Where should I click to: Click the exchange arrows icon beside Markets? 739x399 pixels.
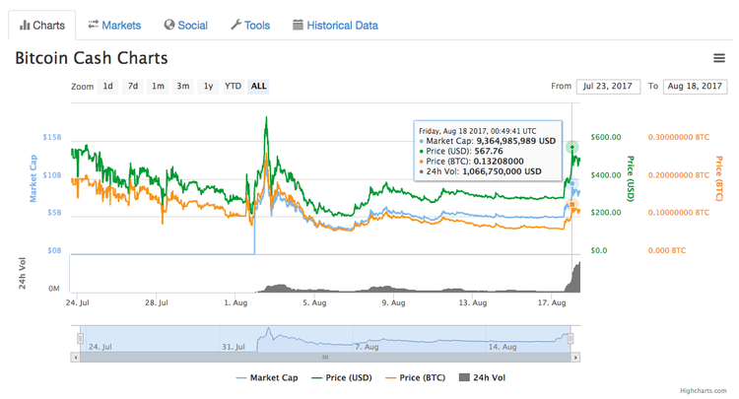(x=94, y=25)
